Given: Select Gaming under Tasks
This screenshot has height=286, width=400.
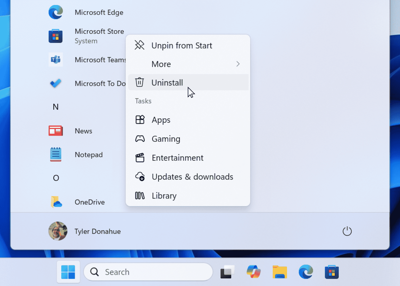Looking at the screenshot, I should [166, 139].
